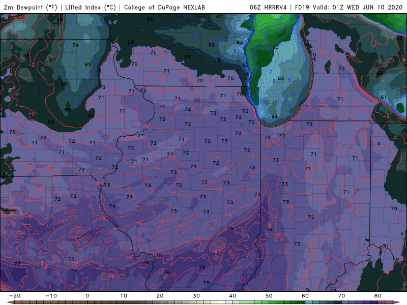Click the 66 dewpoint value on the map
Image resolution: width=407 pixels, height=305 pixels.
point(212,45)
